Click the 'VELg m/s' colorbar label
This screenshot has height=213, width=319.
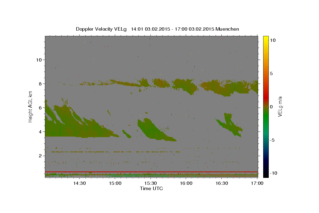[x=280, y=106]
